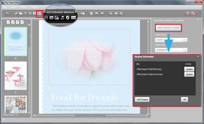204x124 pixels.
Task: Click the flower slideshow image on canvas
Action: 89,57
